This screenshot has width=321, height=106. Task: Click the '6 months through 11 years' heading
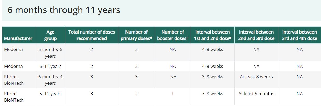tap(64, 10)
